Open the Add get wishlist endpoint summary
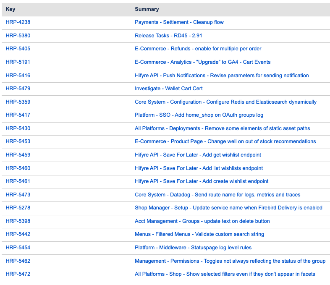 [198, 155]
